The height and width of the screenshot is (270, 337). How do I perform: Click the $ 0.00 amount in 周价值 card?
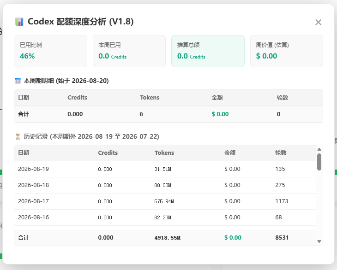coord(266,56)
